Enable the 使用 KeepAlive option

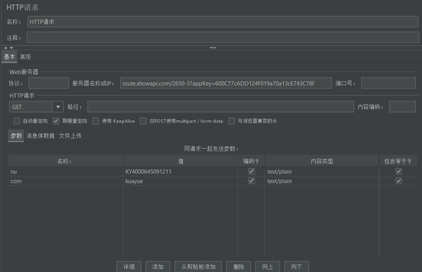[x=95, y=121]
